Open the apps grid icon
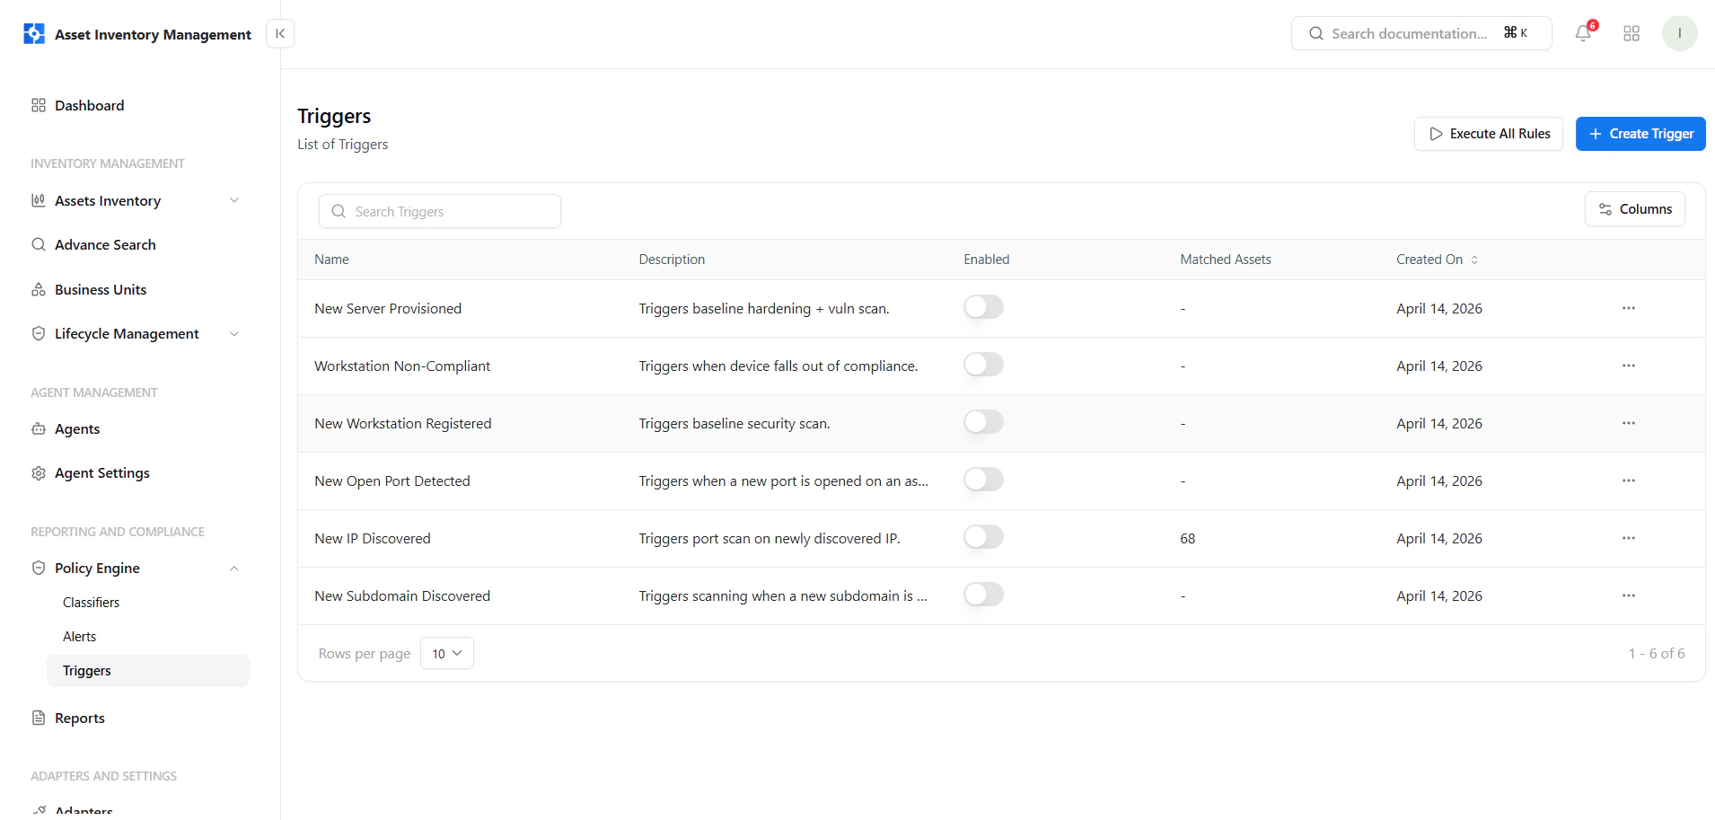 [x=1631, y=33]
